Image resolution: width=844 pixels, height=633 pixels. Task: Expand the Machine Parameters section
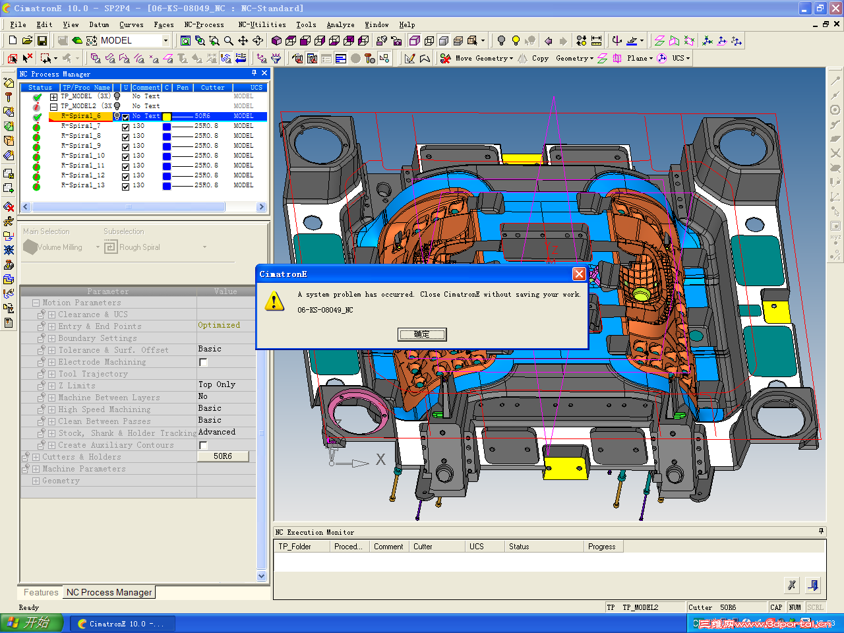pos(36,469)
